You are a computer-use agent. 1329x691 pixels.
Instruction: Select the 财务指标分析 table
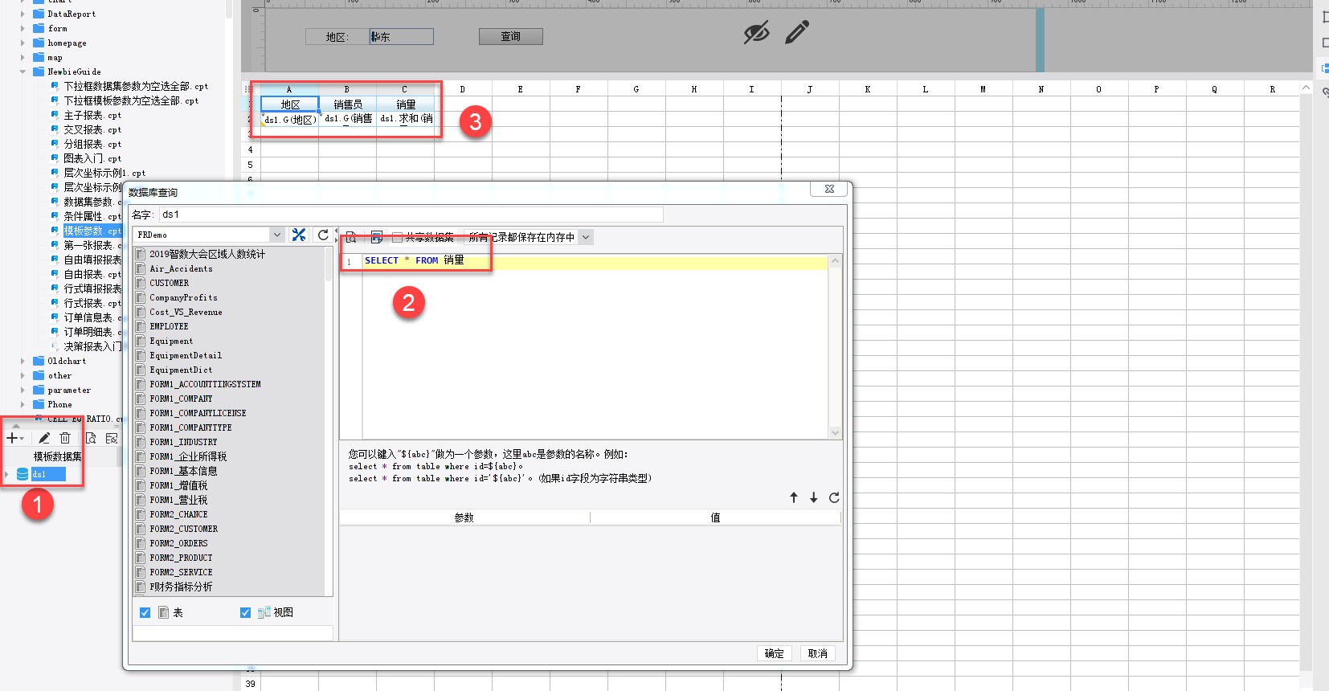[181, 587]
